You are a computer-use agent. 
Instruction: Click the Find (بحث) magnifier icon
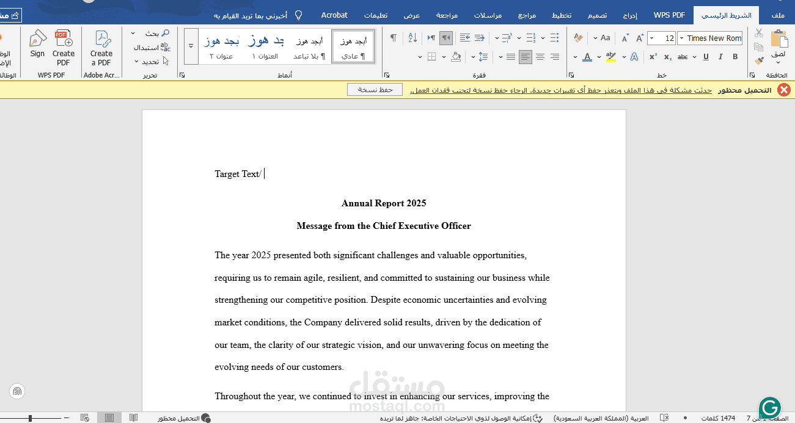tap(165, 33)
